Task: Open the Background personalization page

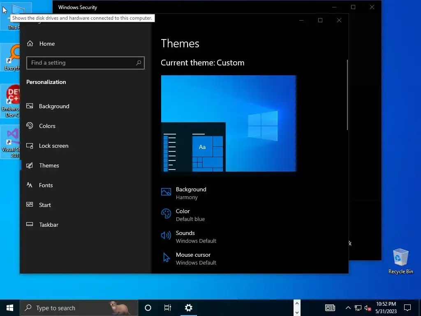Action: click(x=48, y=106)
